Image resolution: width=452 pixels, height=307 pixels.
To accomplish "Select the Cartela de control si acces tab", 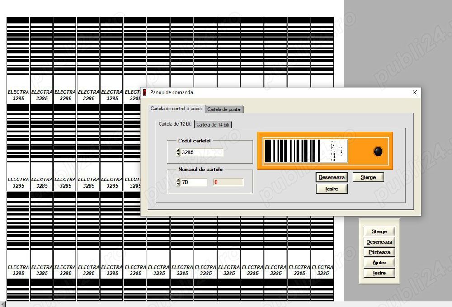I will pyautogui.click(x=176, y=109).
